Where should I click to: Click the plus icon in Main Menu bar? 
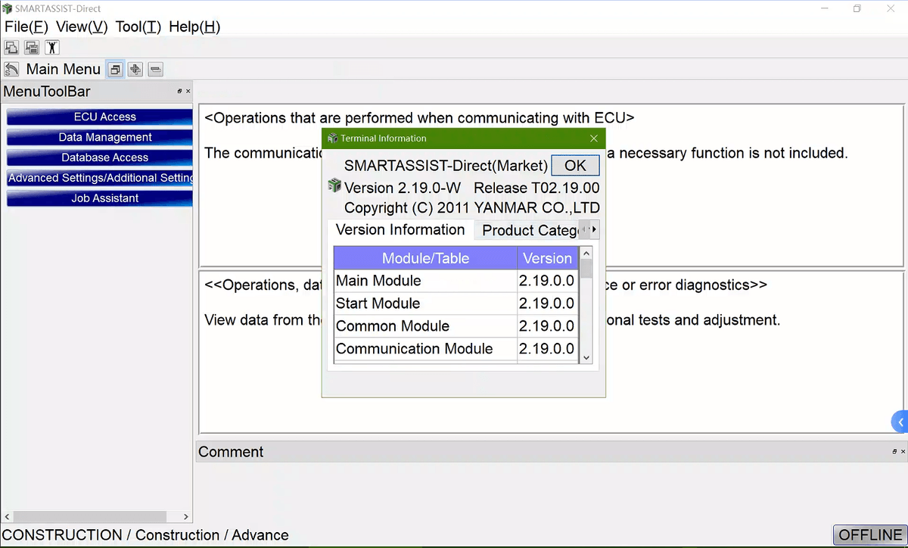135,70
